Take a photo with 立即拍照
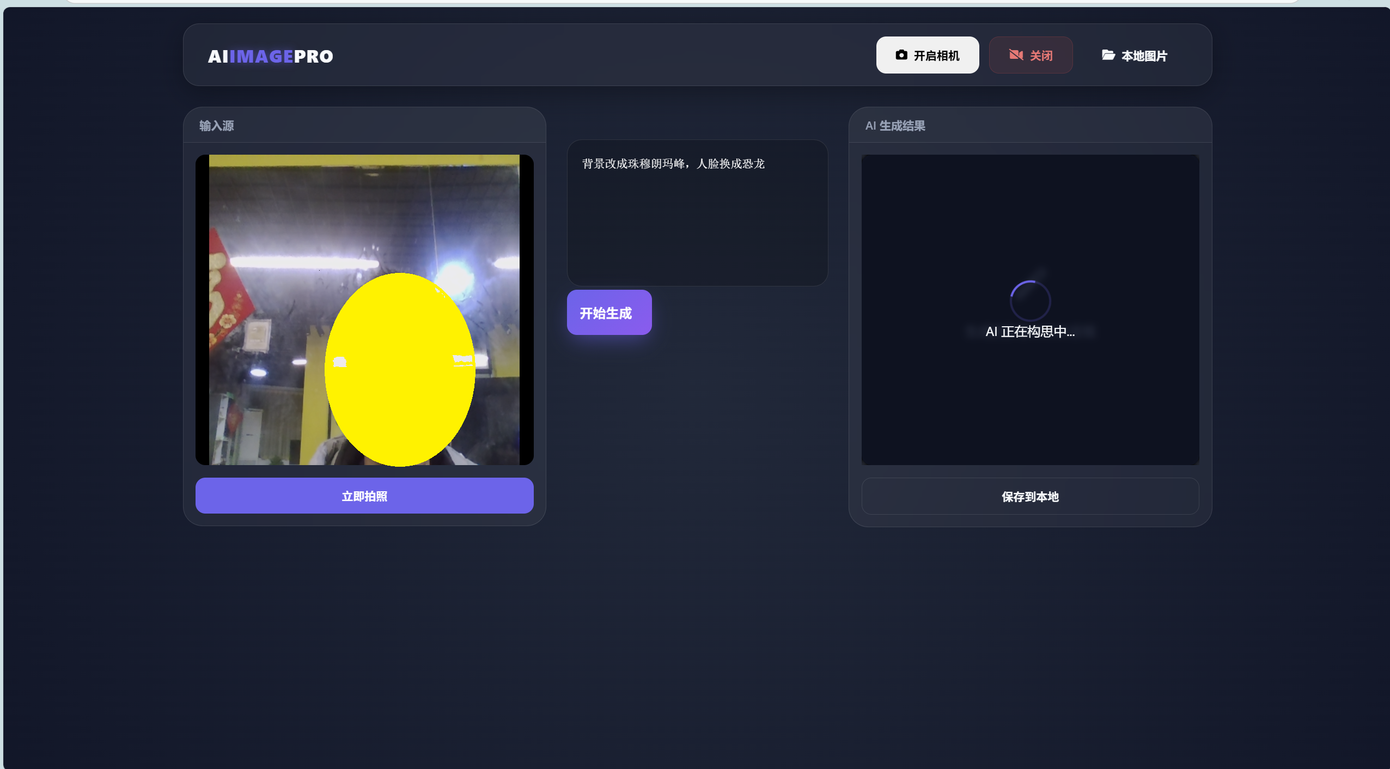This screenshot has width=1390, height=769. point(364,496)
